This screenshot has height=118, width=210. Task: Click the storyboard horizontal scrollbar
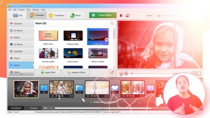[103, 108]
